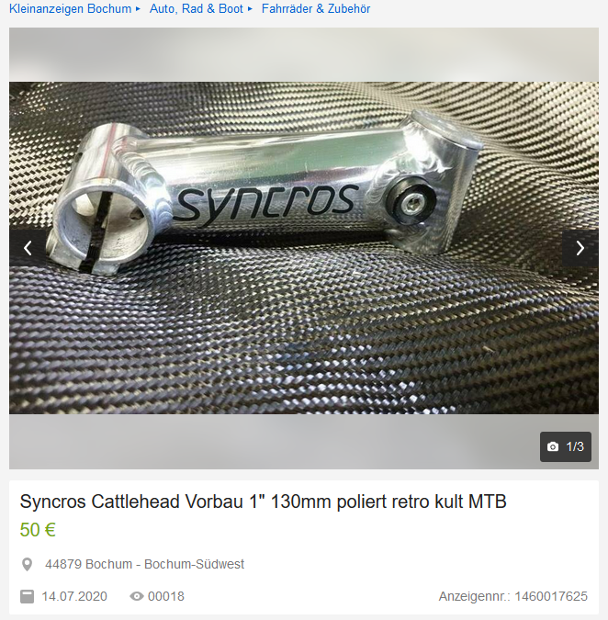The width and height of the screenshot is (608, 620).
Task: Click the Anzeigennr. label
Action: click(475, 596)
